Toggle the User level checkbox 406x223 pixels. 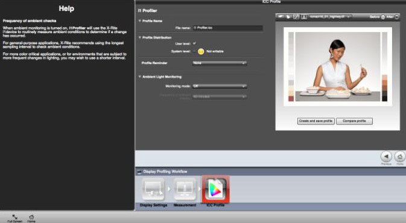pos(194,43)
